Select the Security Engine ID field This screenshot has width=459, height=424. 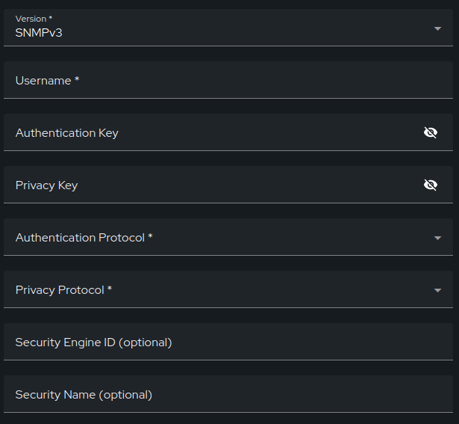[228, 342]
